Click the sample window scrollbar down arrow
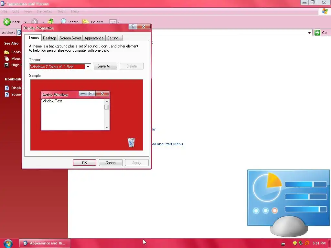 click(107, 127)
